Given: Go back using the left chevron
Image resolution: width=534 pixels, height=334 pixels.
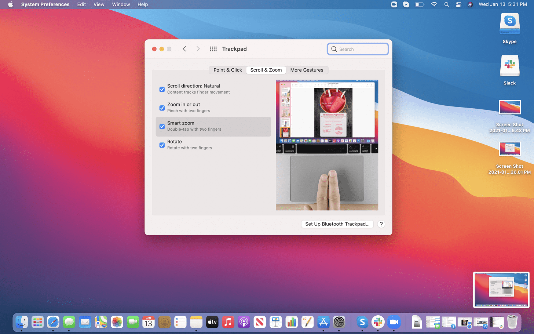Looking at the screenshot, I should click(x=184, y=49).
